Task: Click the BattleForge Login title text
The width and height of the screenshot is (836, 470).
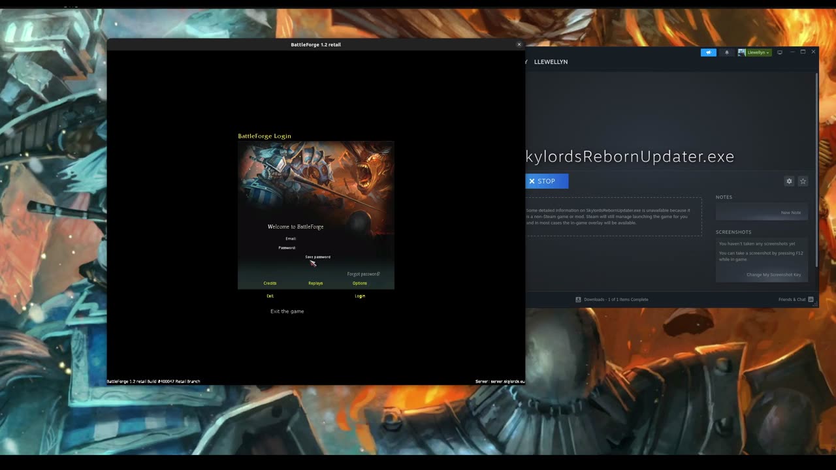Action: coord(265,136)
